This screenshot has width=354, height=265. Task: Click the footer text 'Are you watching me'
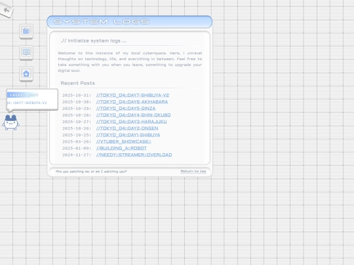pos(73,171)
